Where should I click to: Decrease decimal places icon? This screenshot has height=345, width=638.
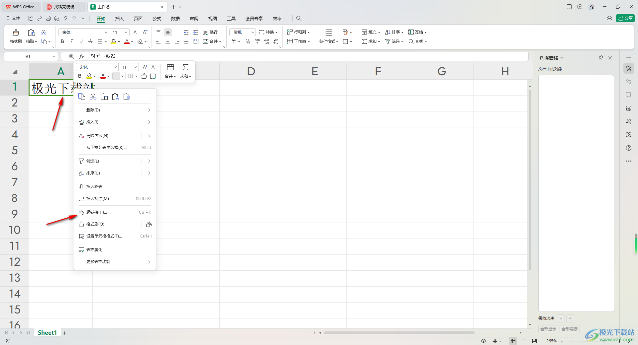tap(276, 41)
